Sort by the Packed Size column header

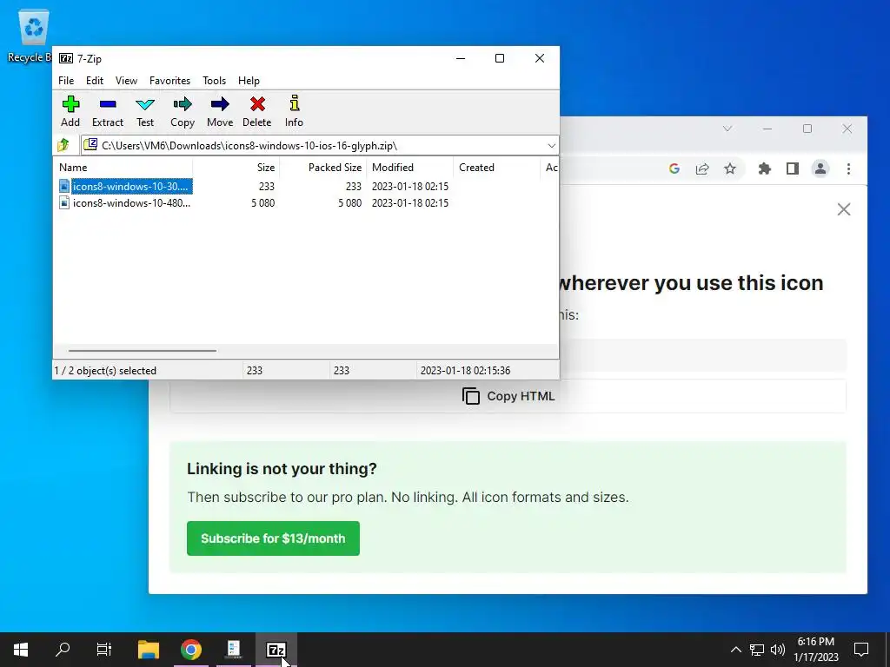point(323,168)
